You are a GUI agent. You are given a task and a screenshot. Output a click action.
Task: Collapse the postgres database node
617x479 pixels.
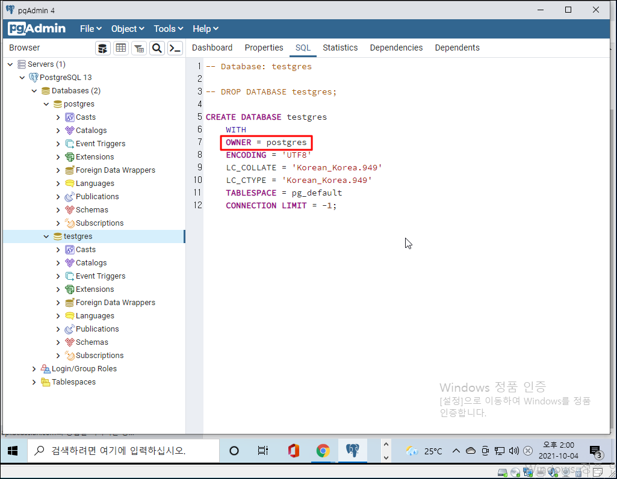[46, 104]
